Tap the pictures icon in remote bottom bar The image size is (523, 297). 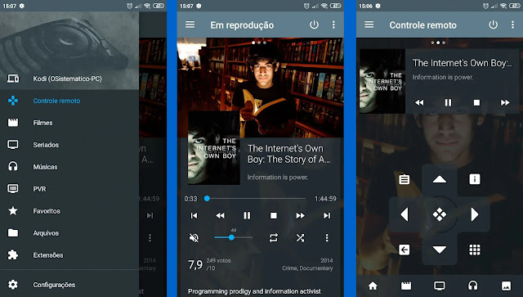click(506, 286)
